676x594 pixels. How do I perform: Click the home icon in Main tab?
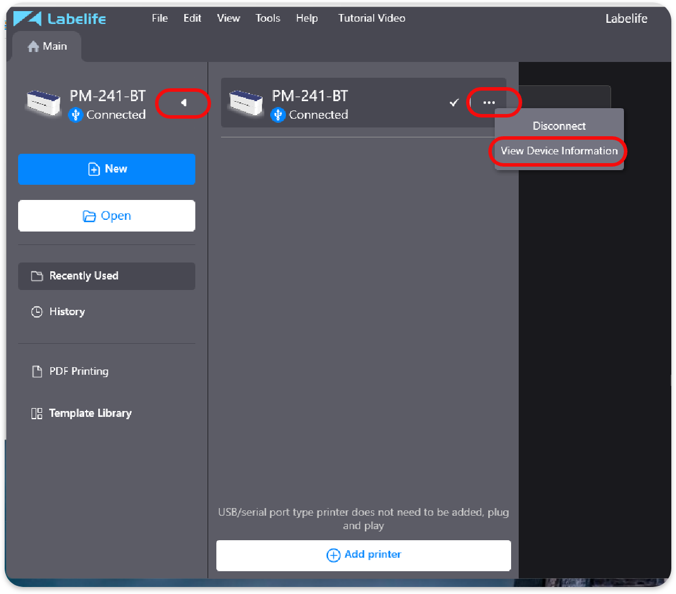[33, 46]
